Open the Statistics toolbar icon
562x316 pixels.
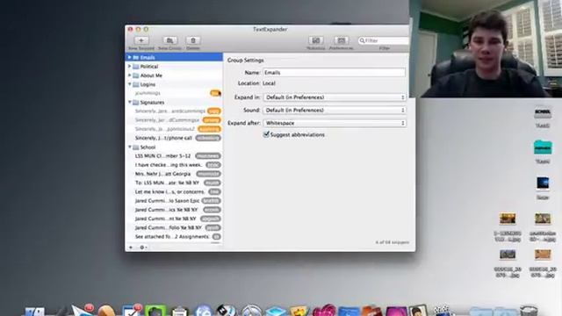[x=316, y=40]
